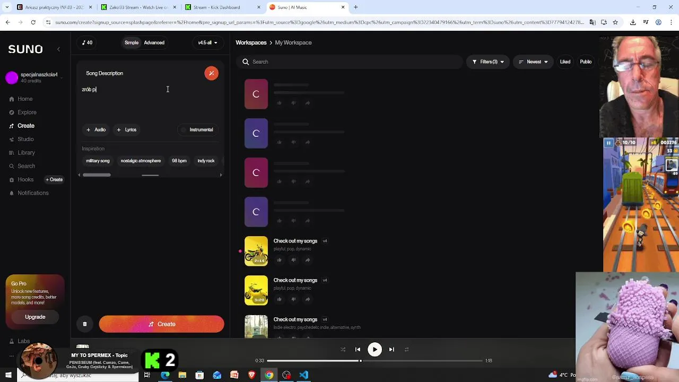Click Workspaces breadcrumb link

click(251, 42)
